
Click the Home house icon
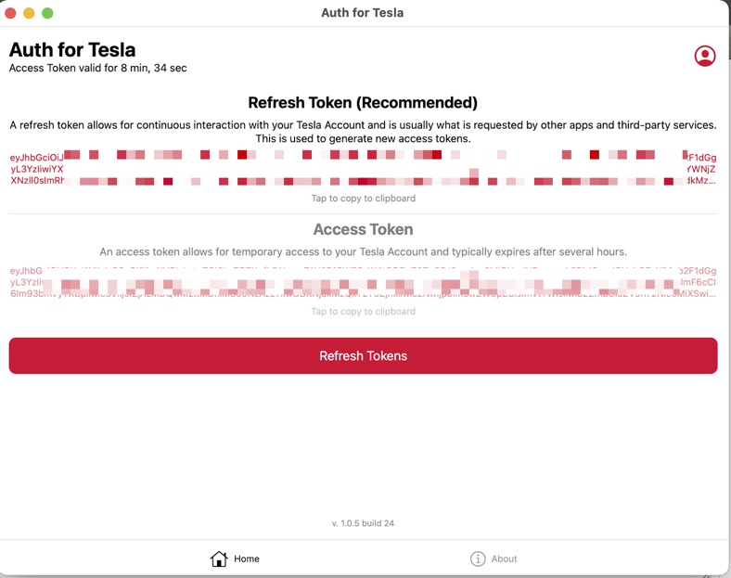click(219, 559)
